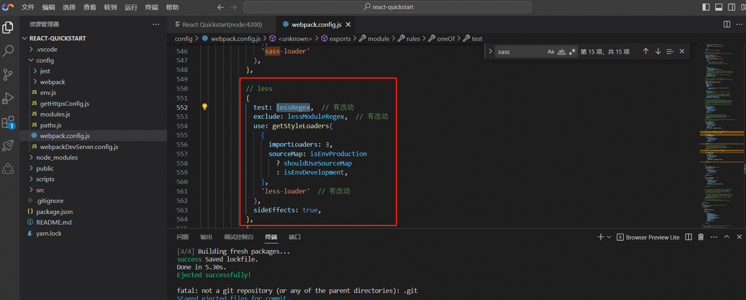Screen dimensions: 746x300
Task: Open the Run and Debug view
Action: click(8, 98)
